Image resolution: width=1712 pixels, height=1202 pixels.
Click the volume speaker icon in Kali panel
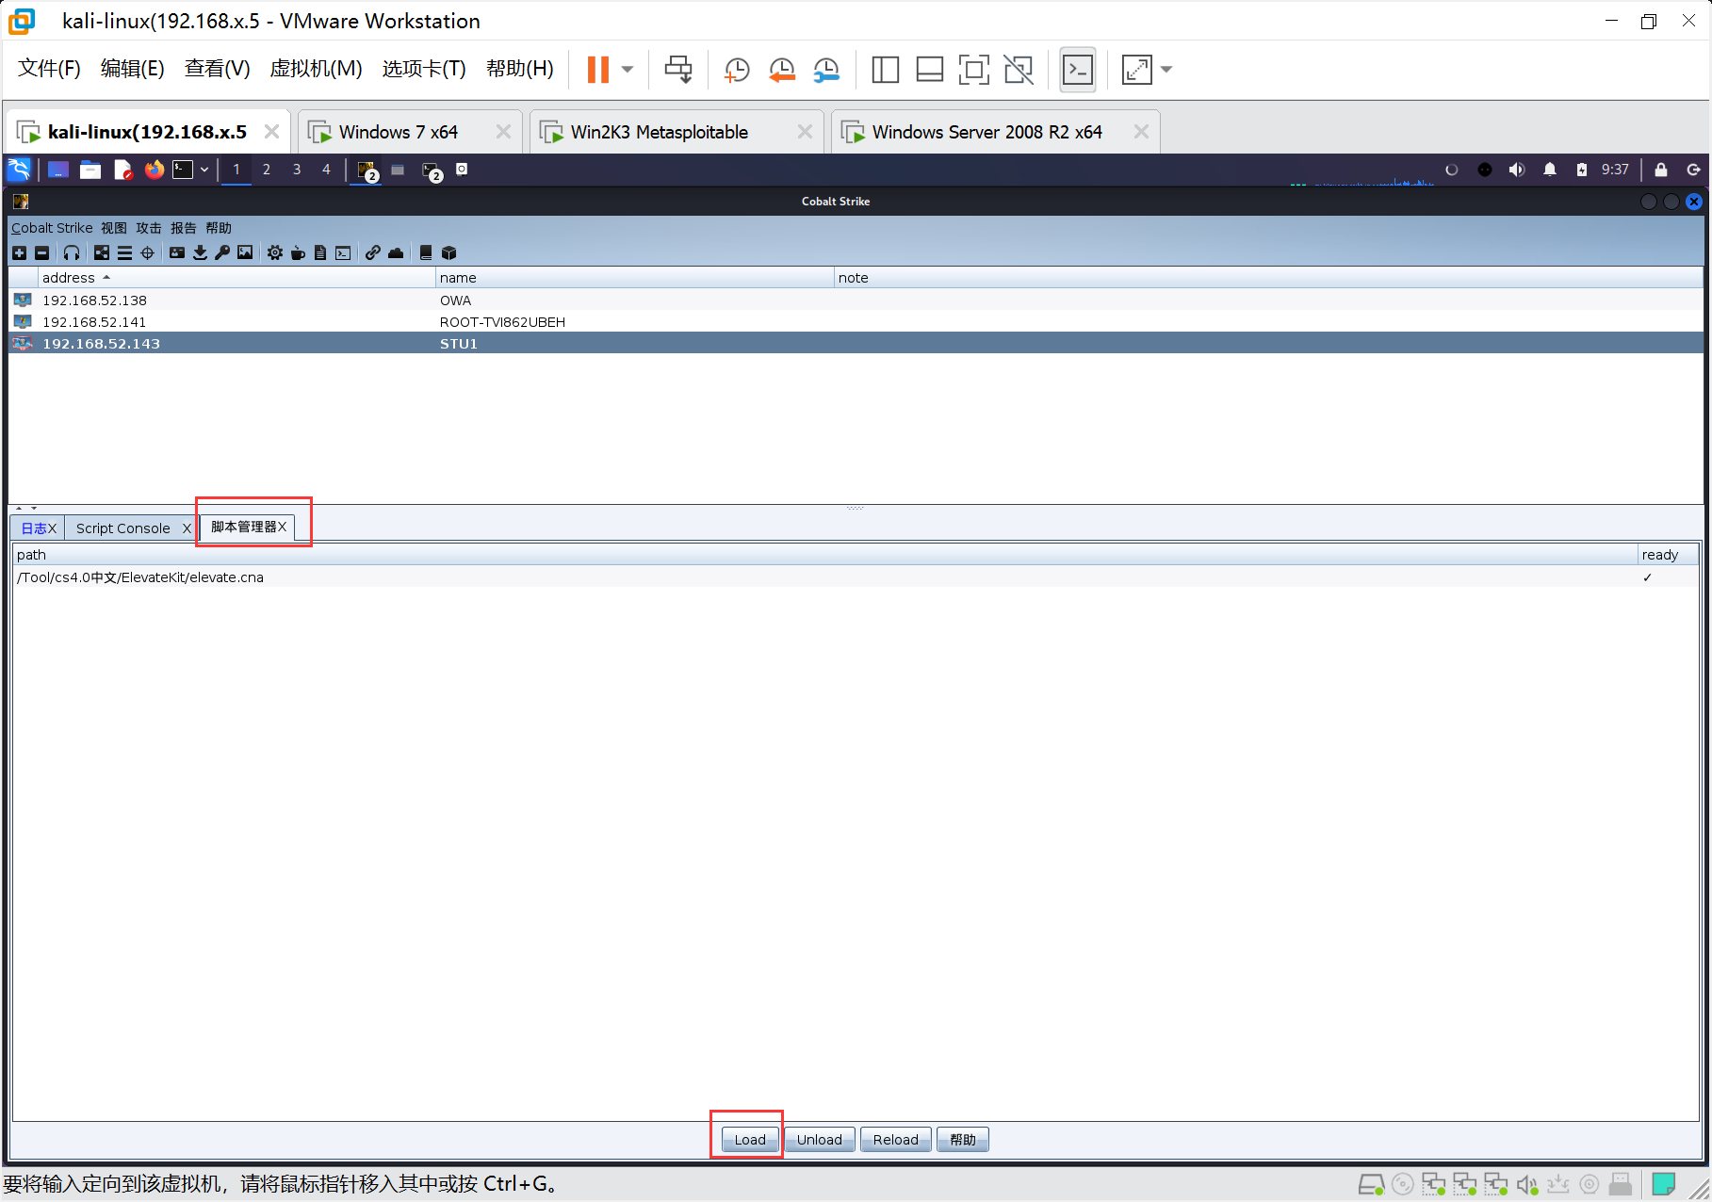click(x=1516, y=170)
